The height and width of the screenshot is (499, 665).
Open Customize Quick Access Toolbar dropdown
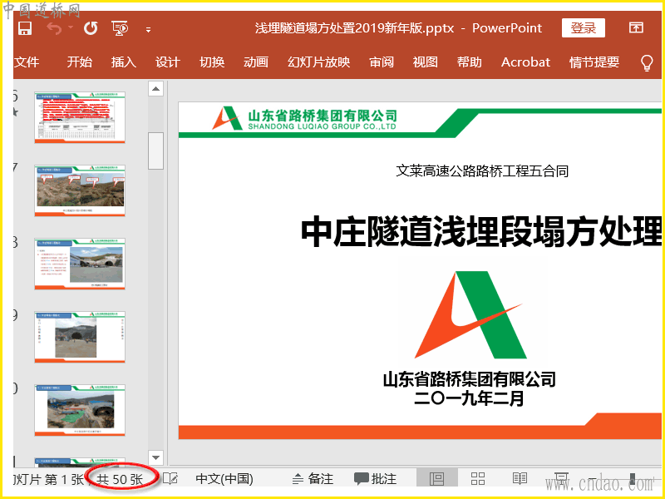[x=148, y=30]
